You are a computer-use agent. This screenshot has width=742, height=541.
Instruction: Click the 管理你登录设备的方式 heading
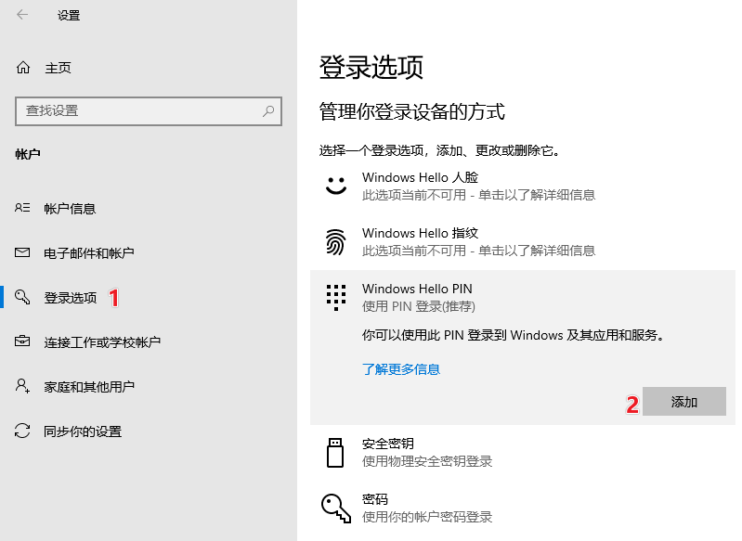tap(412, 111)
